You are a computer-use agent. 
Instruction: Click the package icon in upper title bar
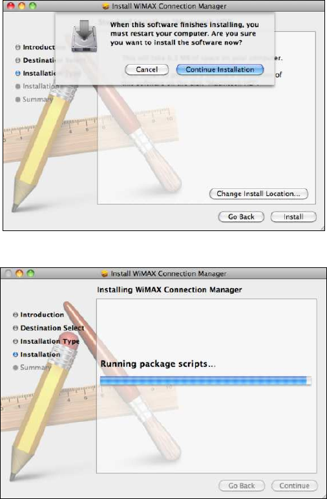click(106, 6)
